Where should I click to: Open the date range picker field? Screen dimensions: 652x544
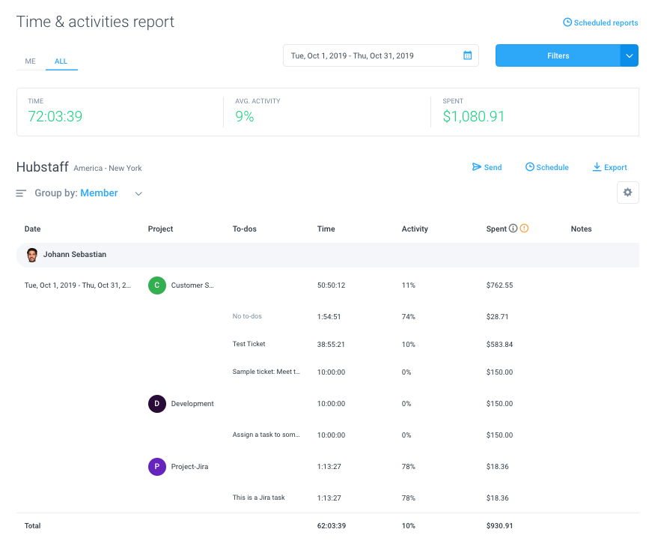pos(381,55)
